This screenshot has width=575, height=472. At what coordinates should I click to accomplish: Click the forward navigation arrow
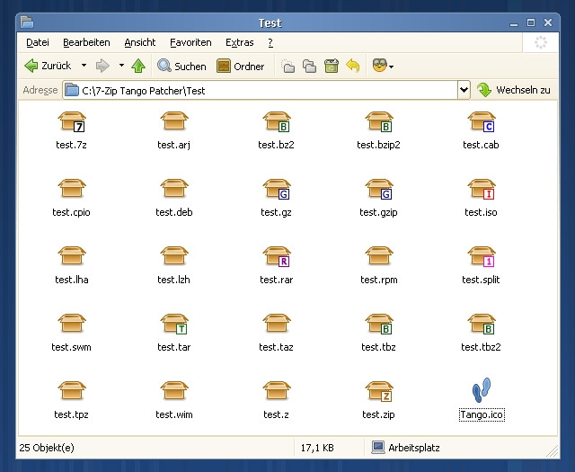[102, 66]
